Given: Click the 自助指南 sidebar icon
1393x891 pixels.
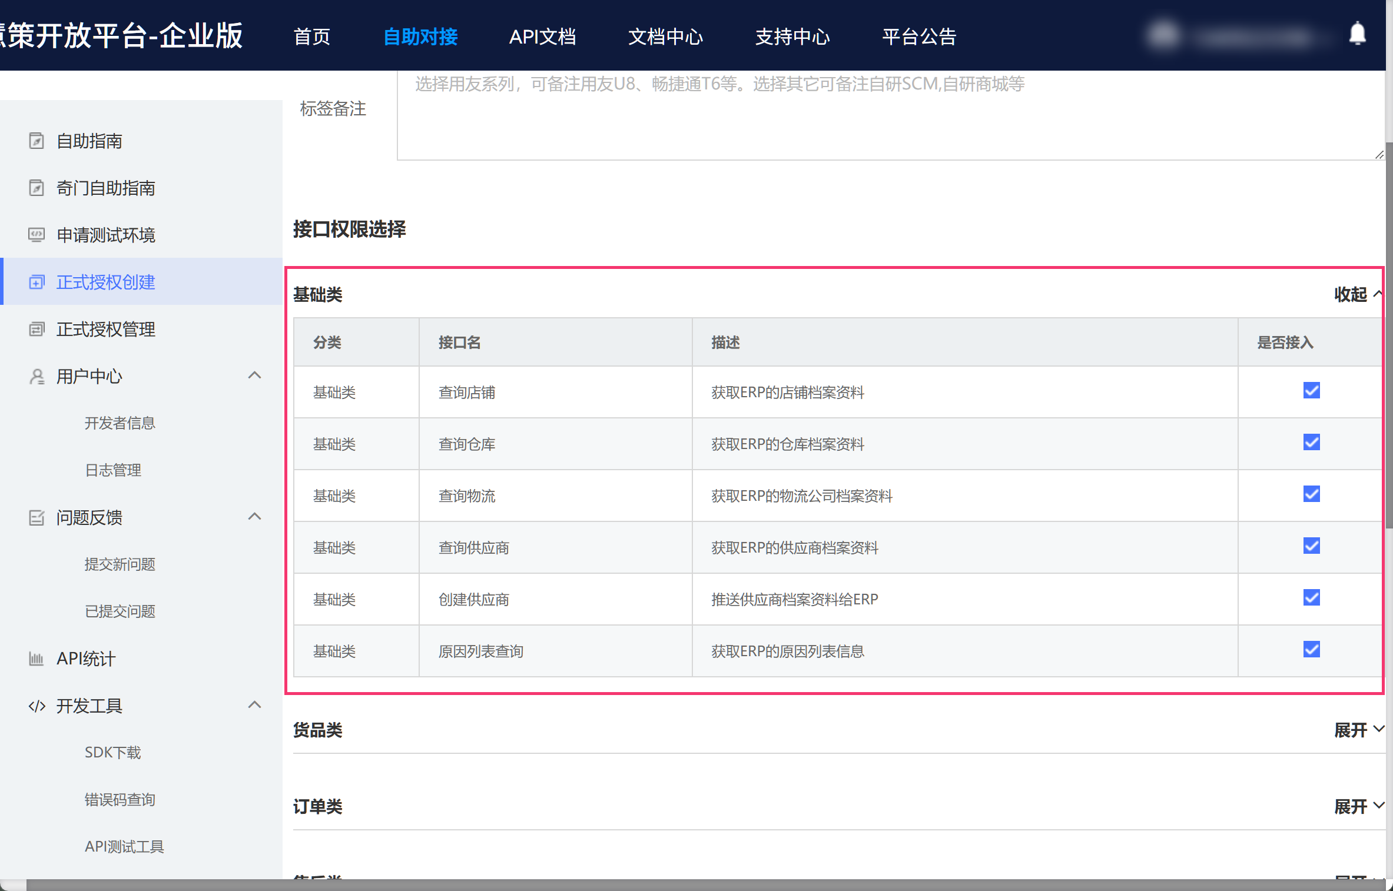Looking at the screenshot, I should [x=37, y=141].
